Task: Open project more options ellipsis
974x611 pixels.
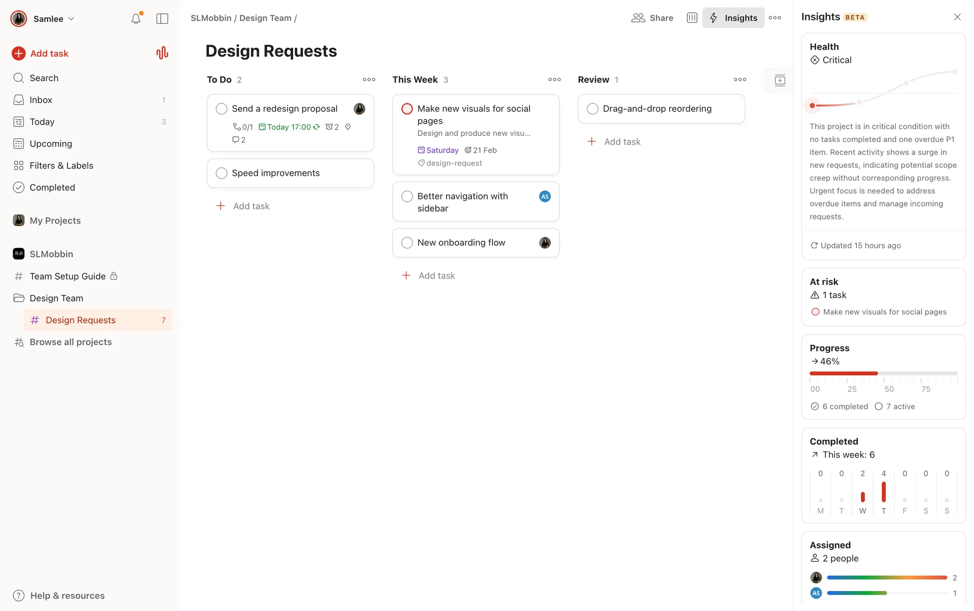Action: 775,18
